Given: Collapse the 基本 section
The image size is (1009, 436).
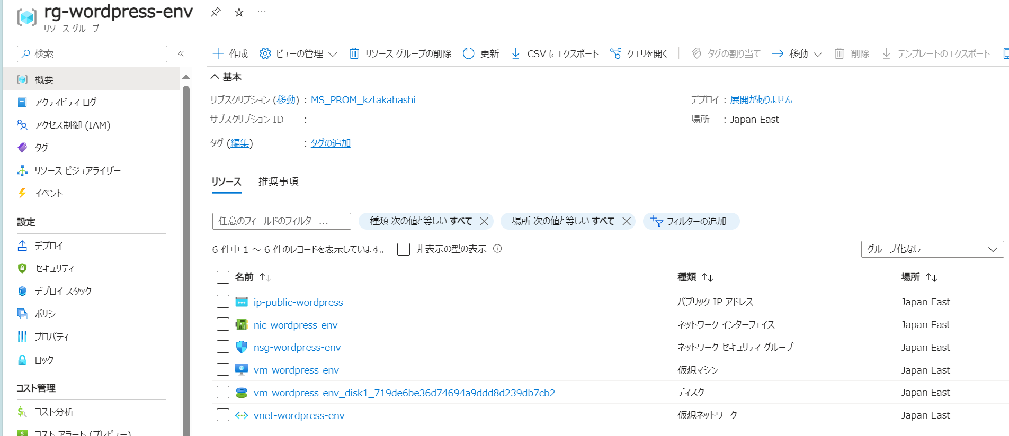Looking at the screenshot, I should click(x=215, y=77).
